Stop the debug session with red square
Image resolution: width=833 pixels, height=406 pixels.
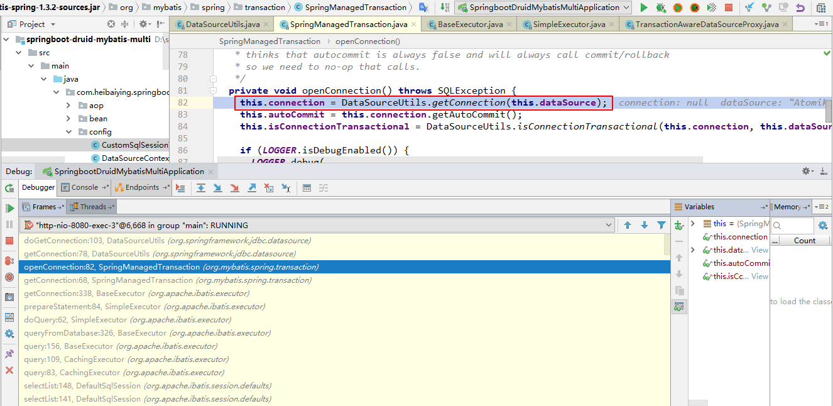pyautogui.click(x=9, y=241)
